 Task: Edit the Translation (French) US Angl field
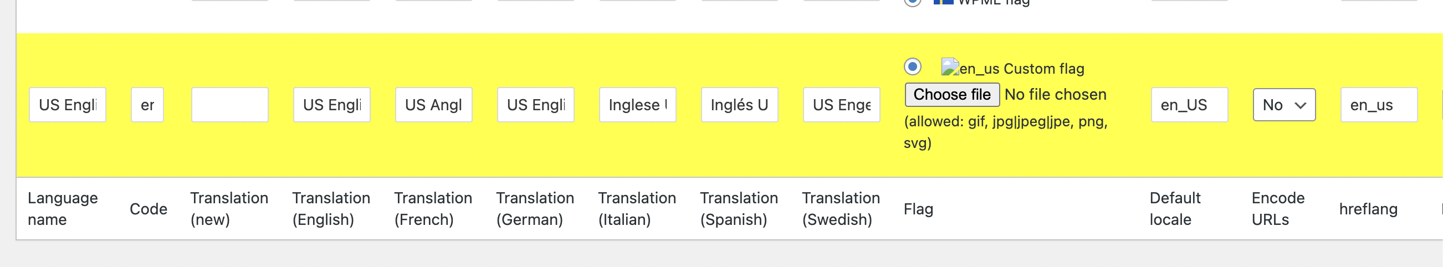pyautogui.click(x=433, y=105)
